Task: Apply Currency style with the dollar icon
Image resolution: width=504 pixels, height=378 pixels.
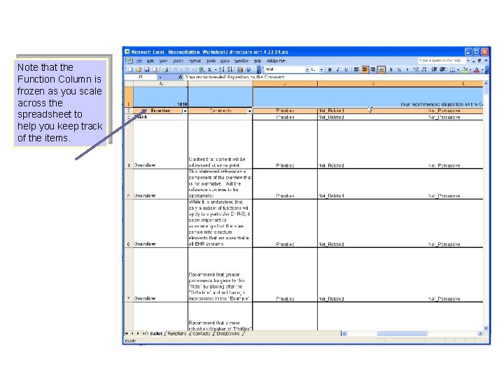Action: [391, 69]
